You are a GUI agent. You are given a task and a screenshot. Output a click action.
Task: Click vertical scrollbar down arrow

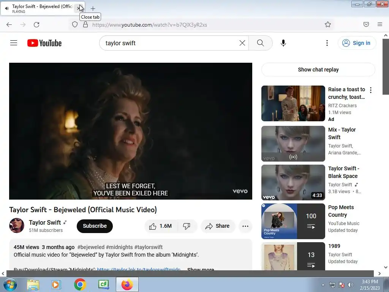386,267
